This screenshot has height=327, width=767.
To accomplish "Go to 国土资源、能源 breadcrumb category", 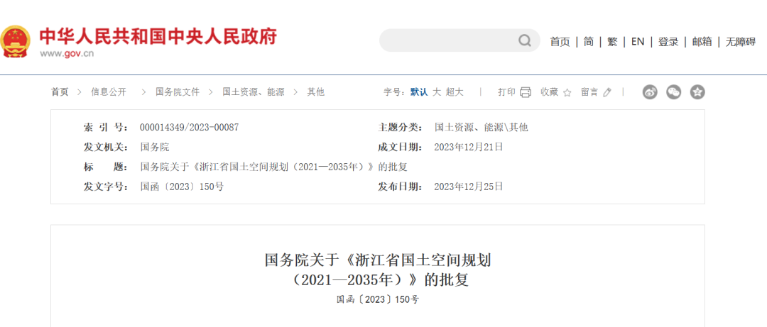I will pyautogui.click(x=253, y=92).
